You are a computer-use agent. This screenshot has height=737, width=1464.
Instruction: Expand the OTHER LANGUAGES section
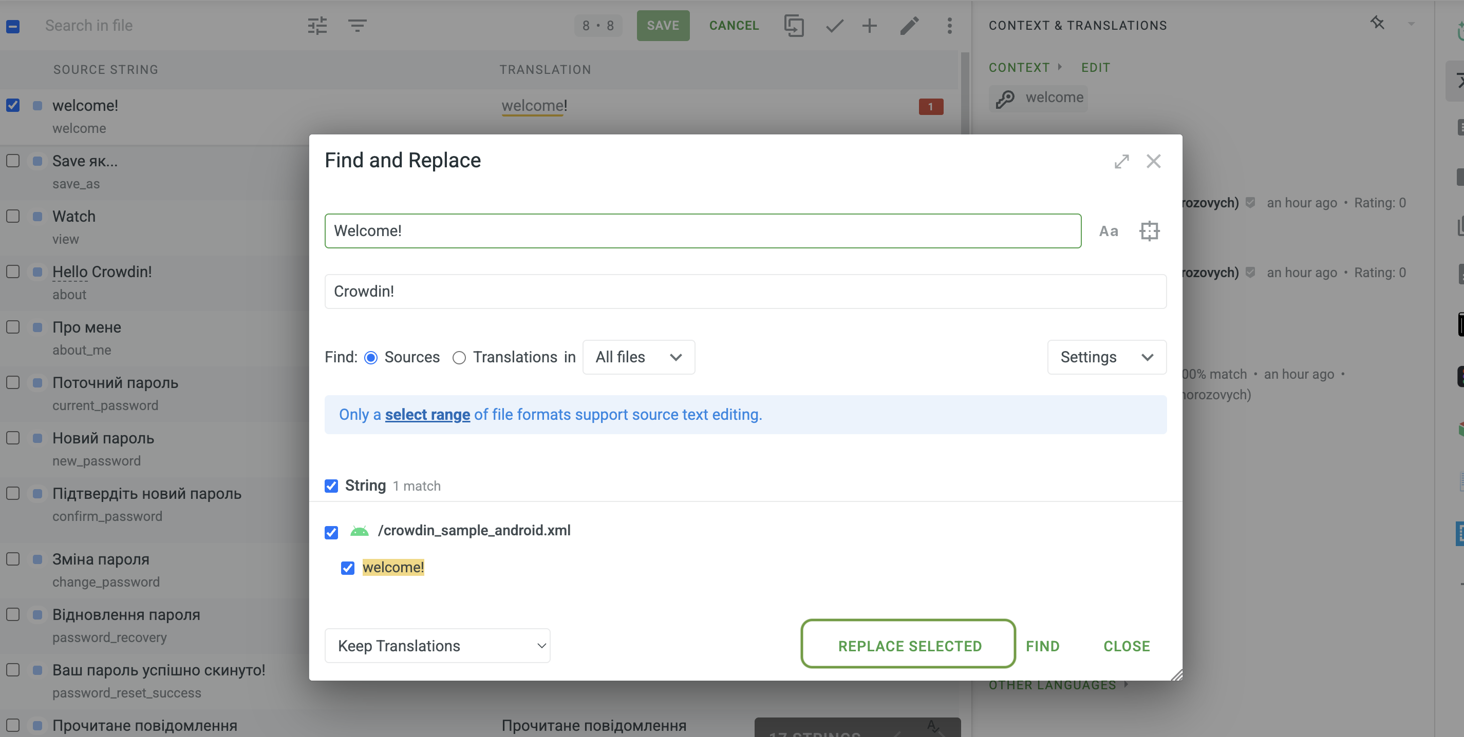[1058, 685]
